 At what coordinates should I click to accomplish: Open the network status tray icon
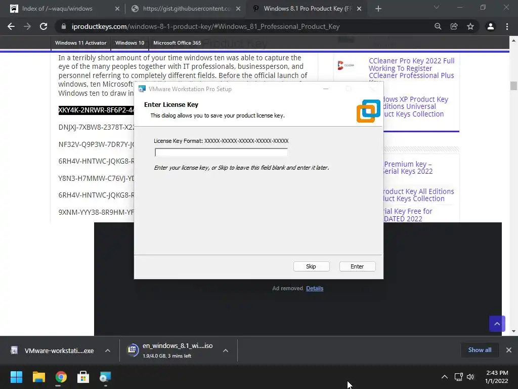458,377
